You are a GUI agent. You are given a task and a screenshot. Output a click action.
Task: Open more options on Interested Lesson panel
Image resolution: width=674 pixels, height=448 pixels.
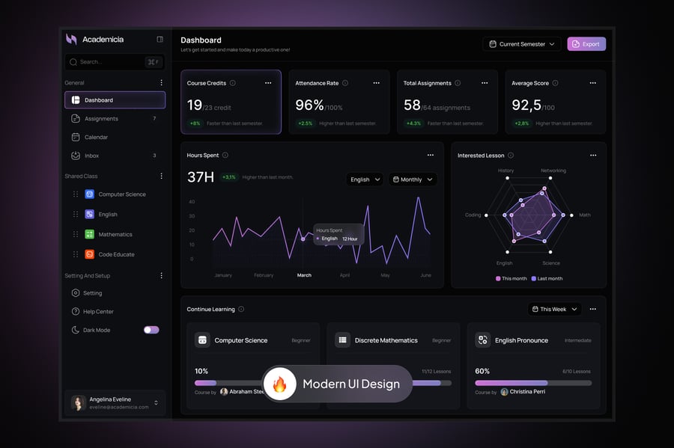pyautogui.click(x=593, y=156)
